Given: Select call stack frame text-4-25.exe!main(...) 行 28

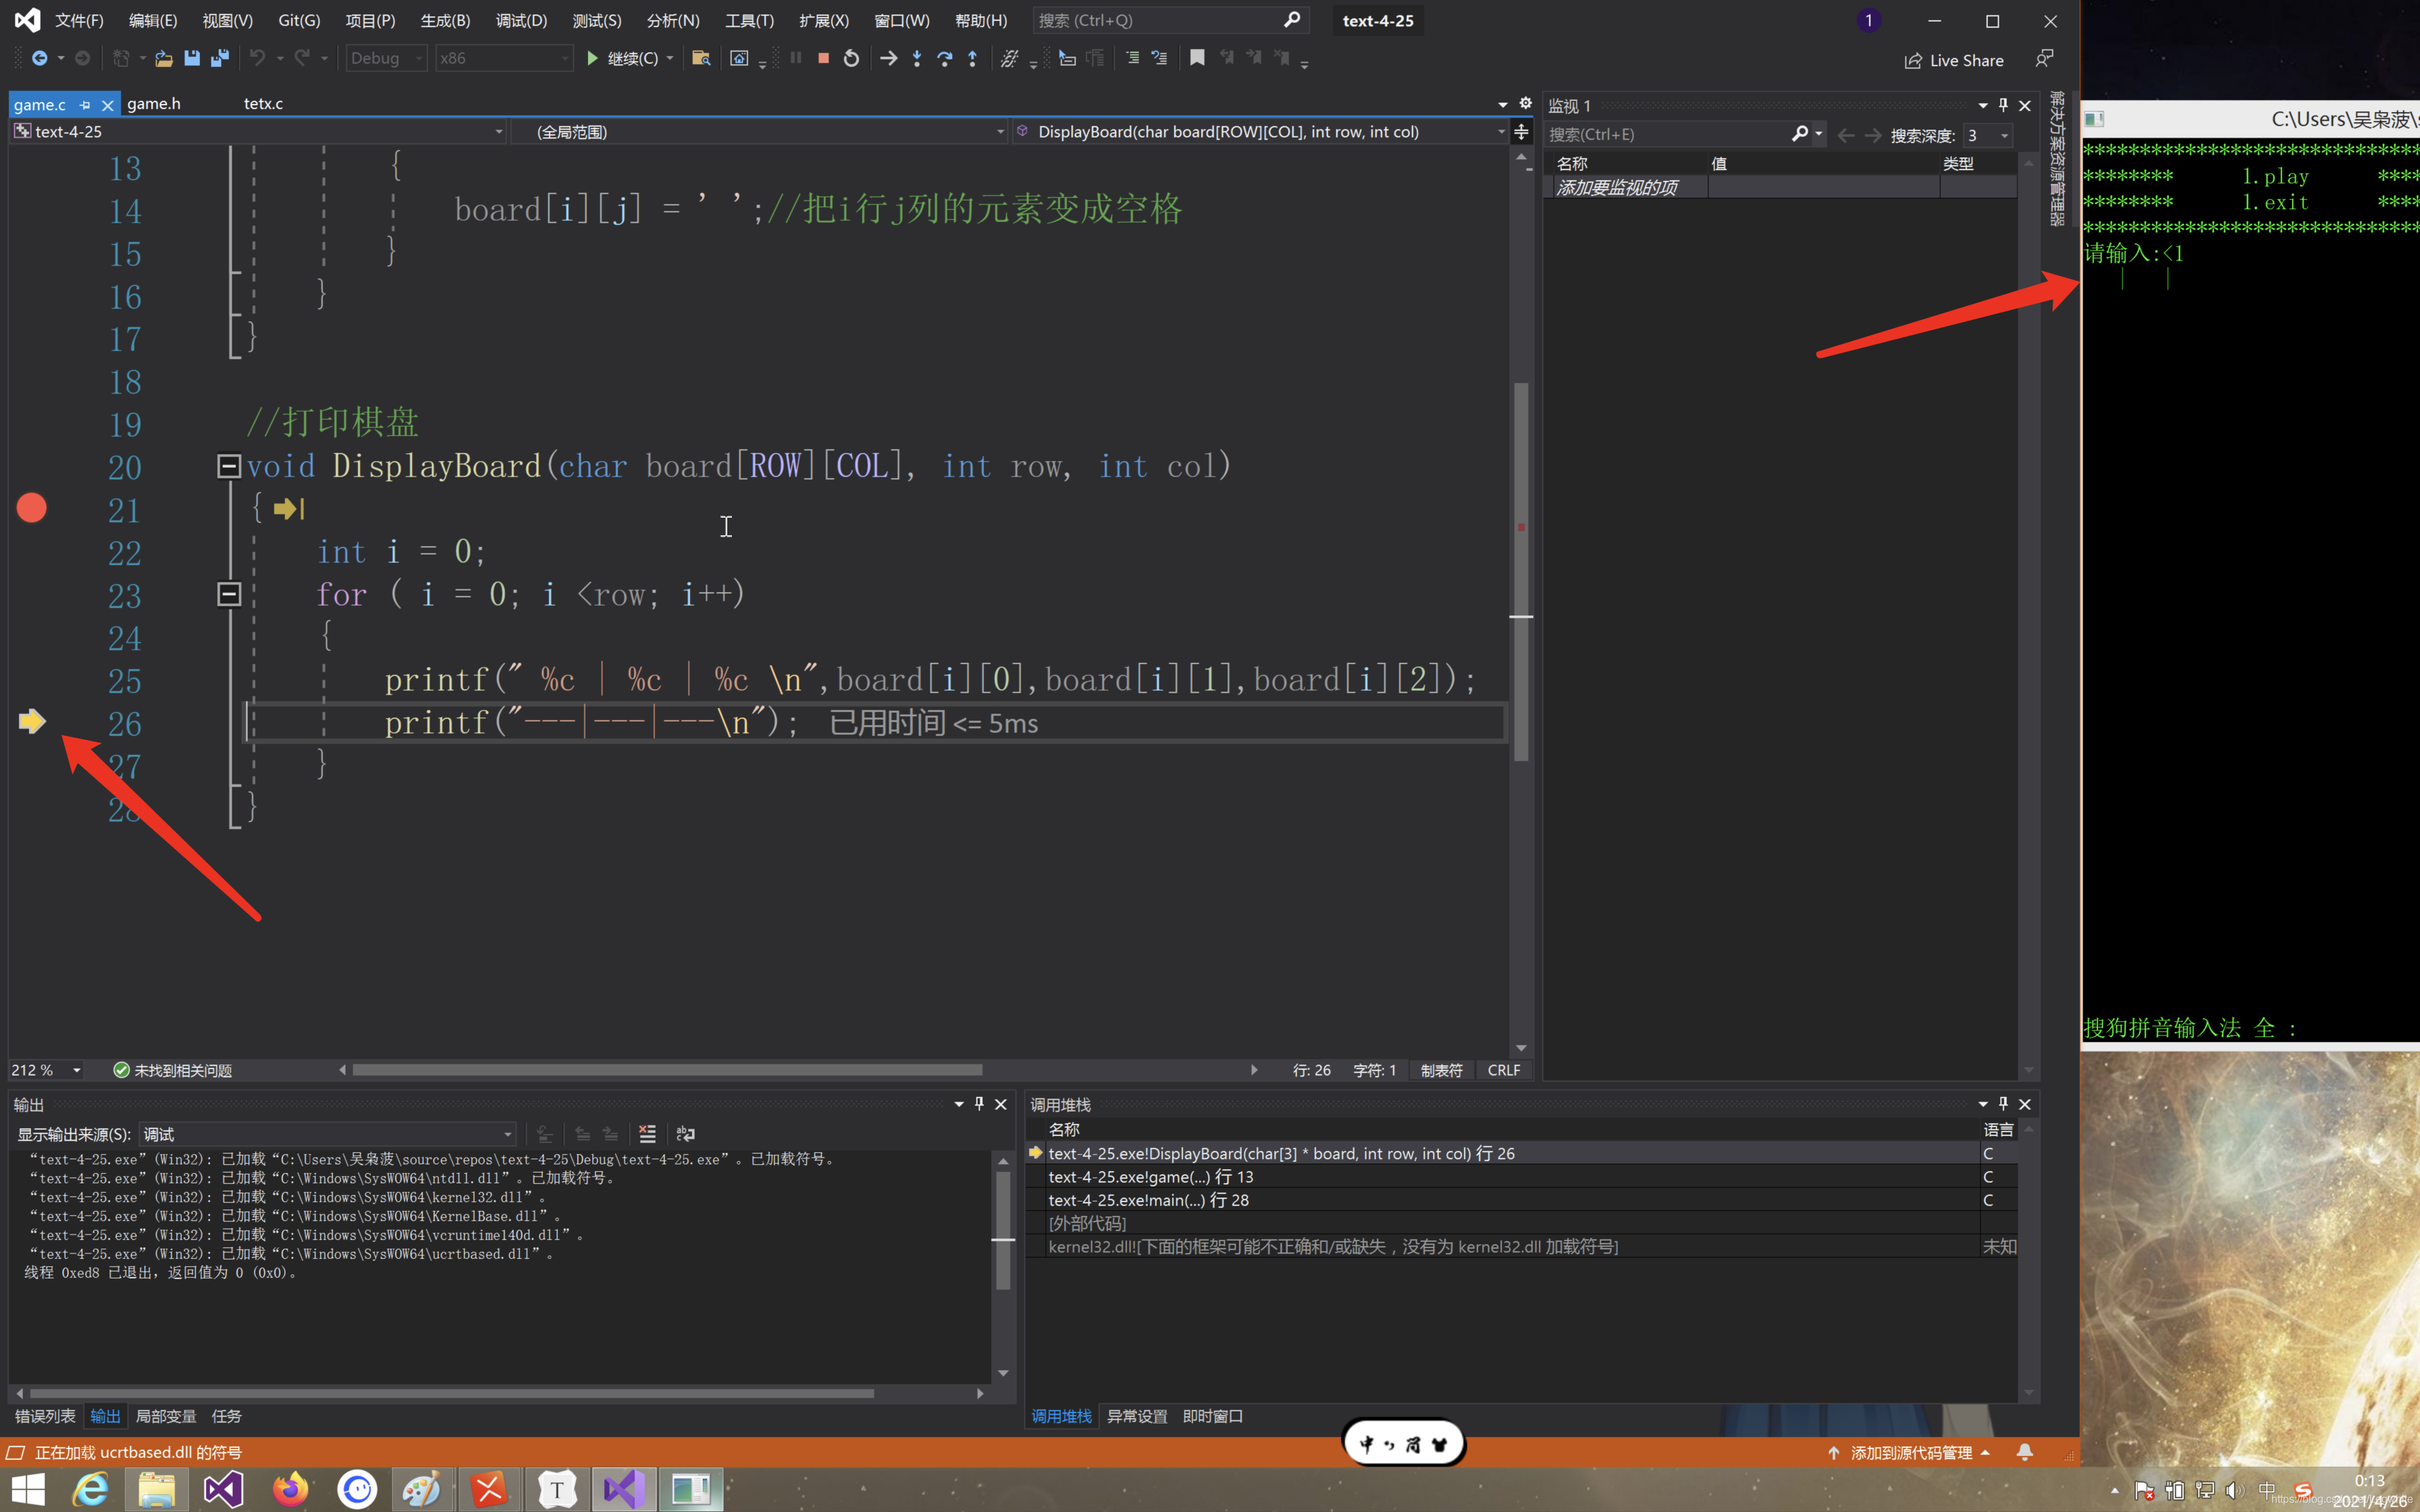Looking at the screenshot, I should coord(1148,1200).
